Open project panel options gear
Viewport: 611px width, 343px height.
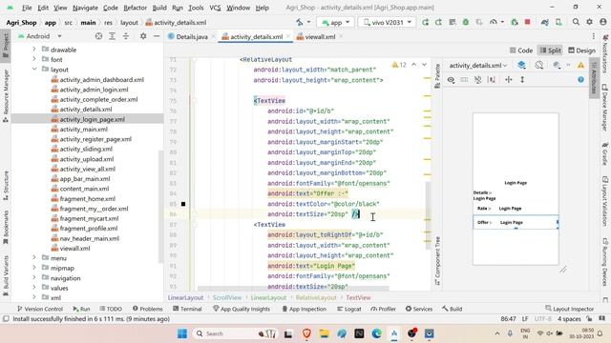click(143, 36)
